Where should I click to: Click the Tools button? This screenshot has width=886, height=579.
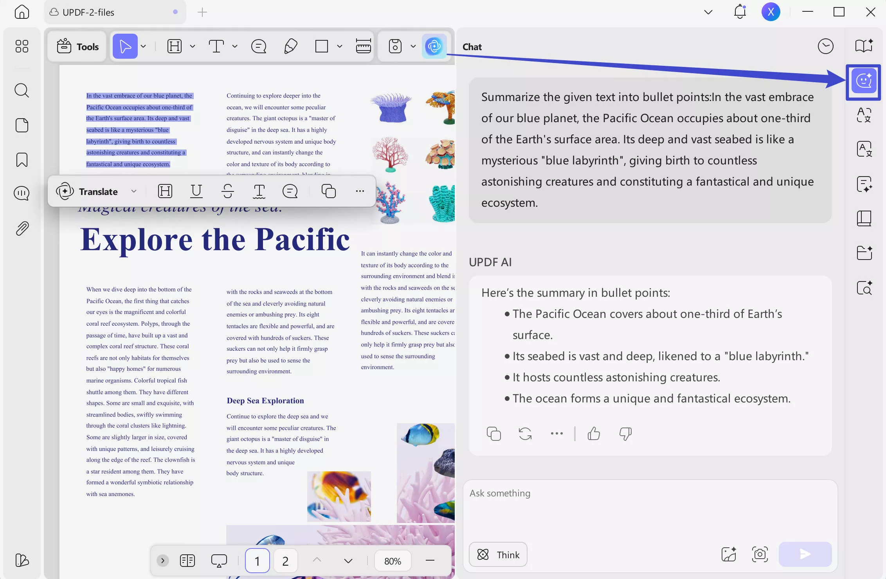77,47
